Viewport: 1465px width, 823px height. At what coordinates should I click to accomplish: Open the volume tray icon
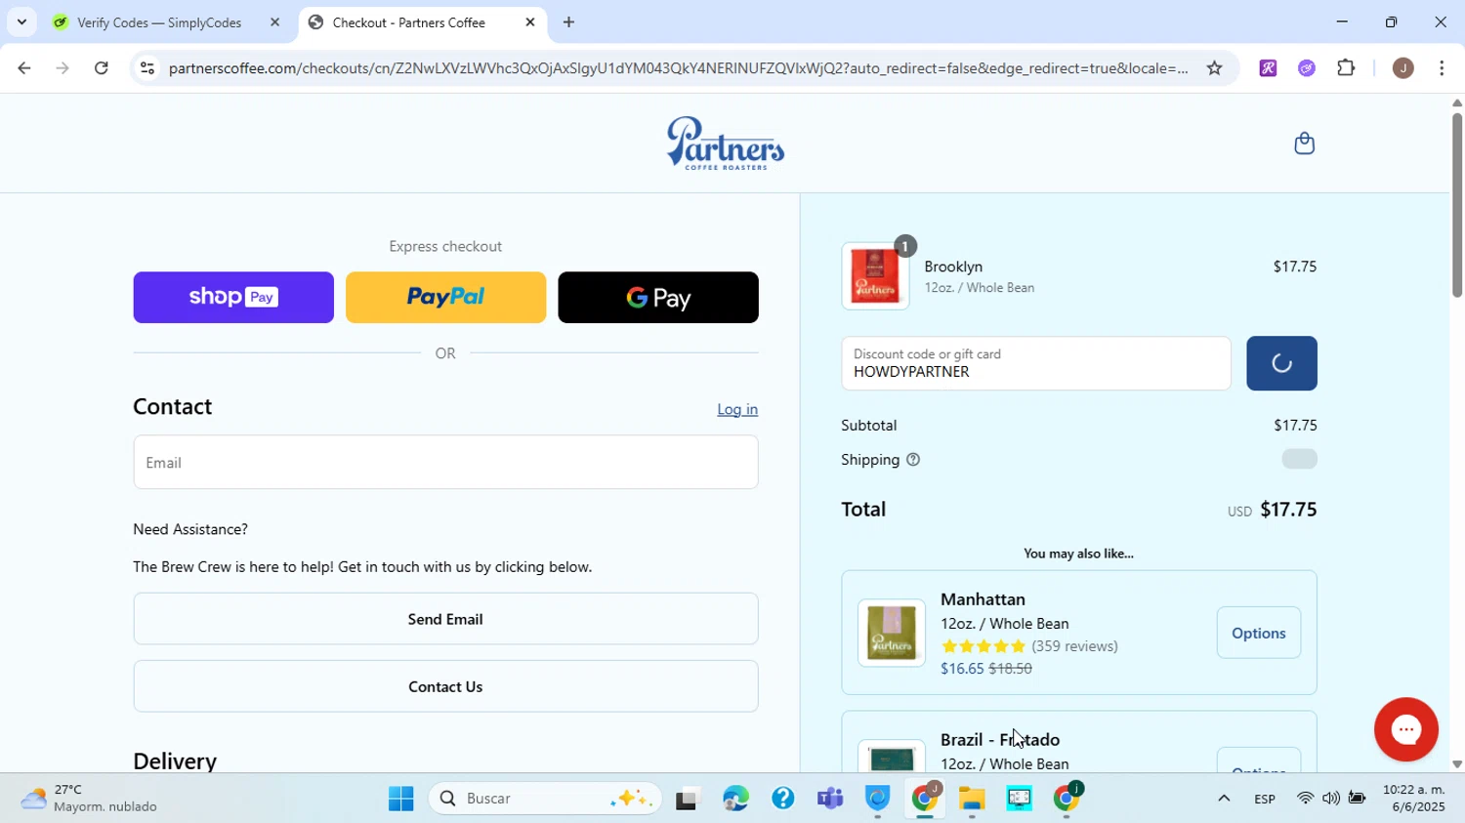1330,799
